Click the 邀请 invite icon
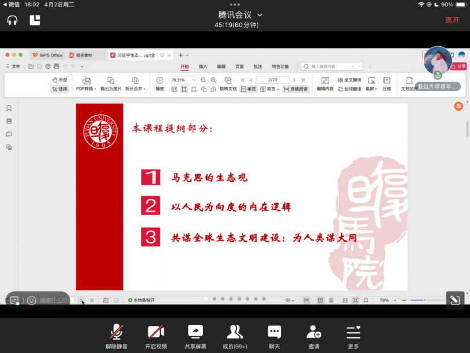 point(314,336)
